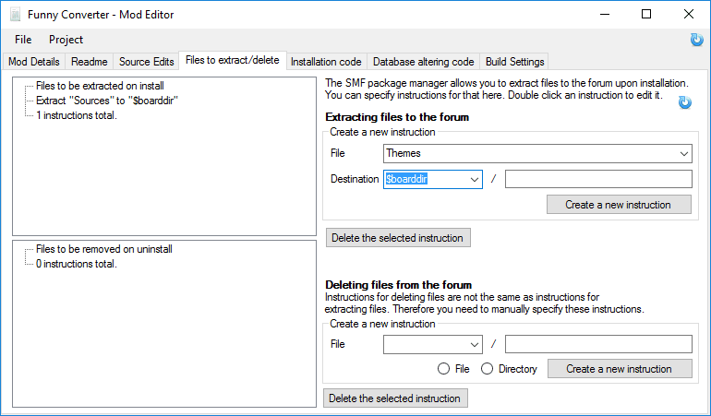Open the File menu
711x416 pixels.
click(23, 40)
